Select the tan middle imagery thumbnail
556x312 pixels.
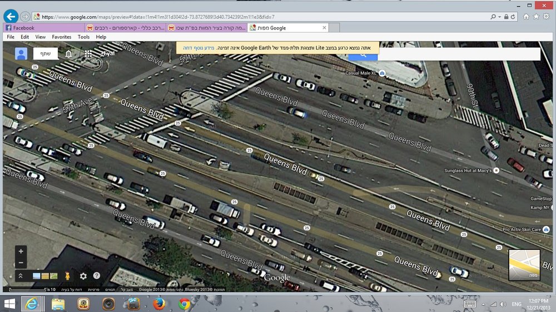click(45, 276)
